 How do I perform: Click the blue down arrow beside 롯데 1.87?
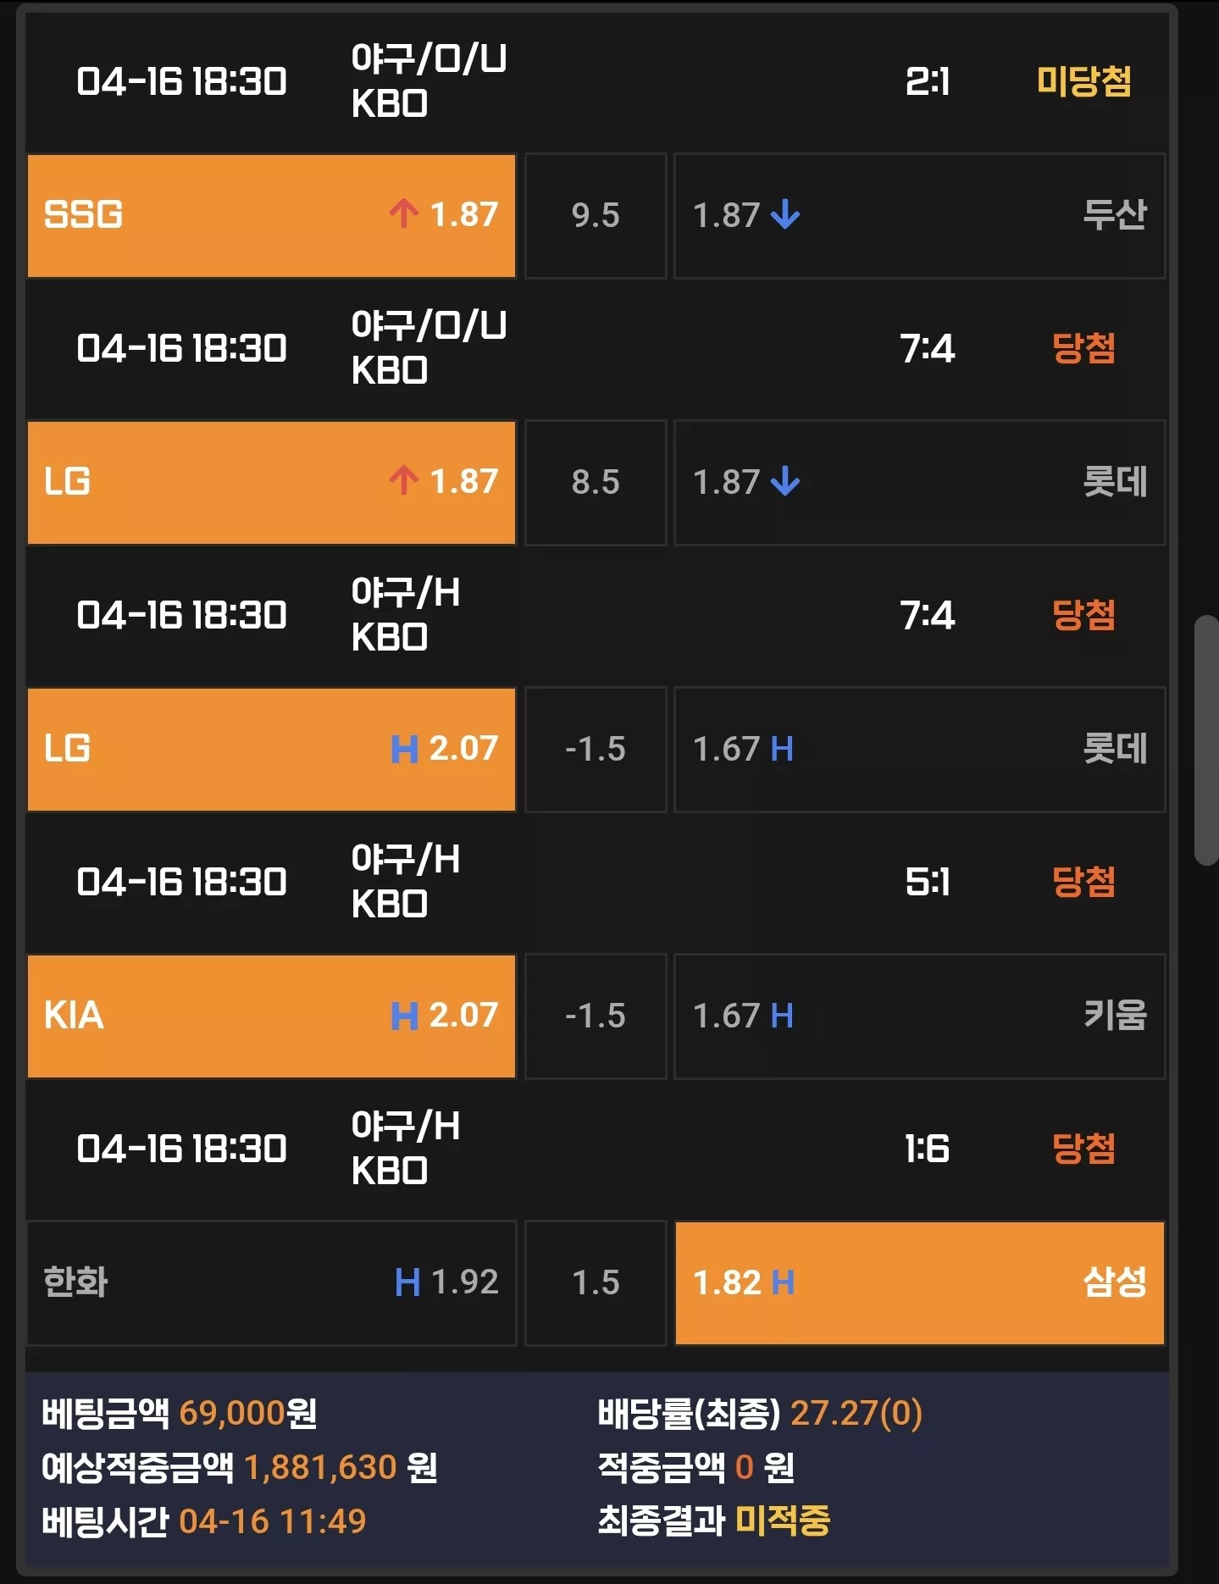click(785, 481)
